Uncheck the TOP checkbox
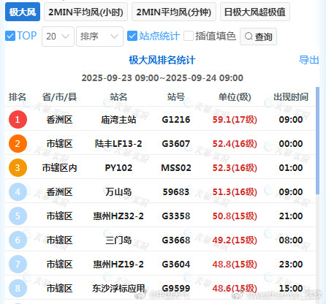The image size is (326, 304). click(10, 36)
